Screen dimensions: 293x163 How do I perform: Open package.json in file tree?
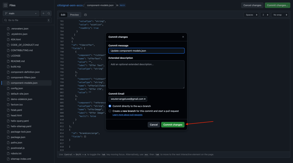pos(18,137)
